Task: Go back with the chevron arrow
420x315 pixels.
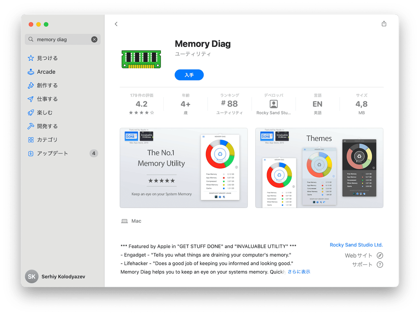Action: click(x=116, y=24)
